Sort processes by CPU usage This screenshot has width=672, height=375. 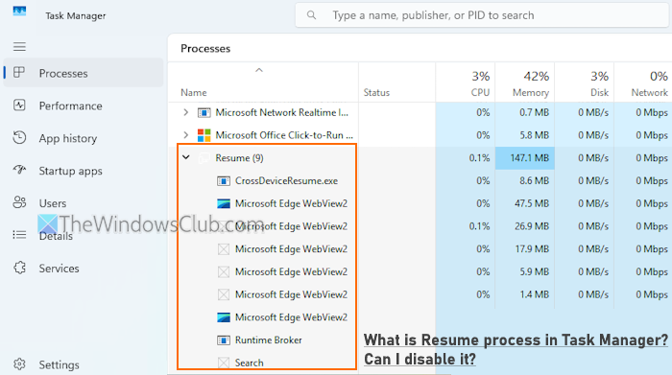pyautogui.click(x=466, y=83)
